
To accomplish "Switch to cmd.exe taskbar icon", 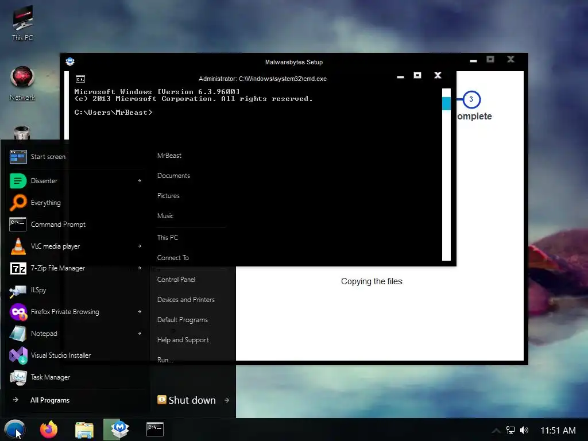I will point(155,428).
